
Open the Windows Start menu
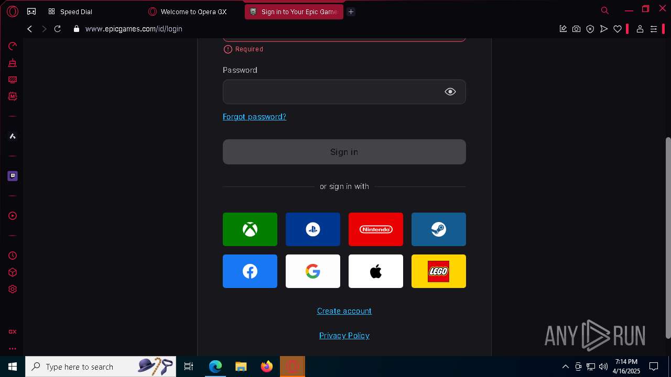pos(13,367)
